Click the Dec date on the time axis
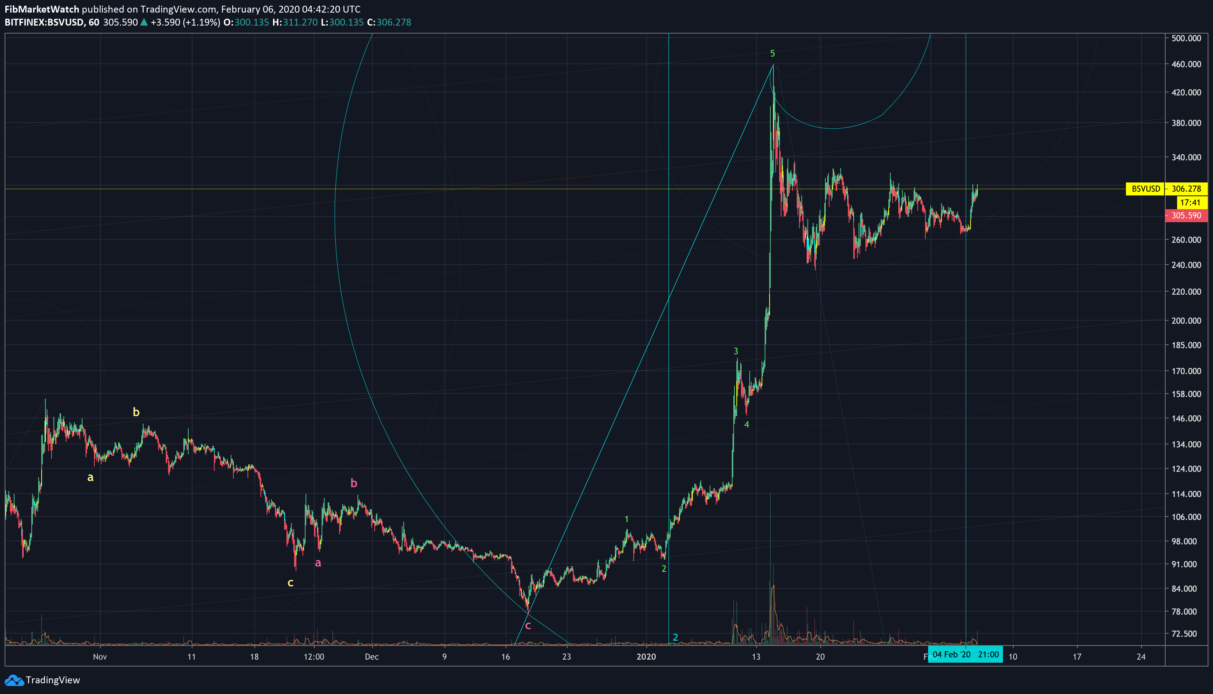Viewport: 1213px width, 694px height. [372, 657]
